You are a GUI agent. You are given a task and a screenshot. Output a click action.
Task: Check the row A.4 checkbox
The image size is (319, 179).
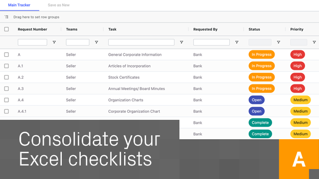point(6,100)
